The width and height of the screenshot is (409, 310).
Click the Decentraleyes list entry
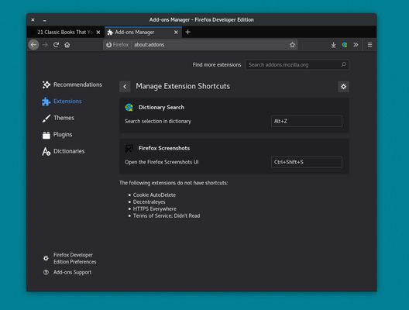point(150,202)
